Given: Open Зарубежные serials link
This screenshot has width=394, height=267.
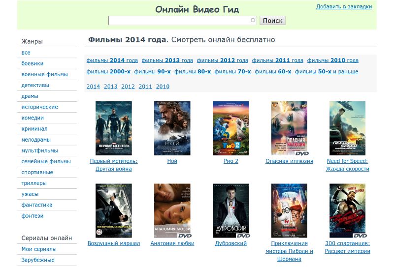Looking at the screenshot, I should tap(38, 260).
